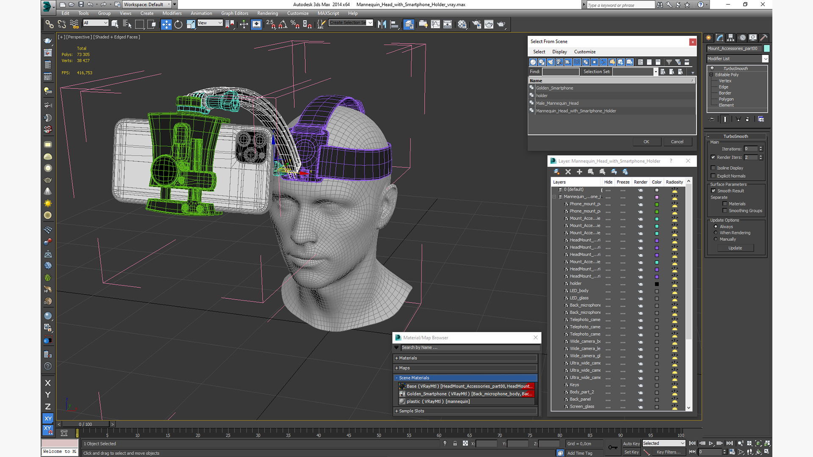Screen dimensions: 813x457
Task: Click the Mirror tool icon
Action: click(x=382, y=24)
